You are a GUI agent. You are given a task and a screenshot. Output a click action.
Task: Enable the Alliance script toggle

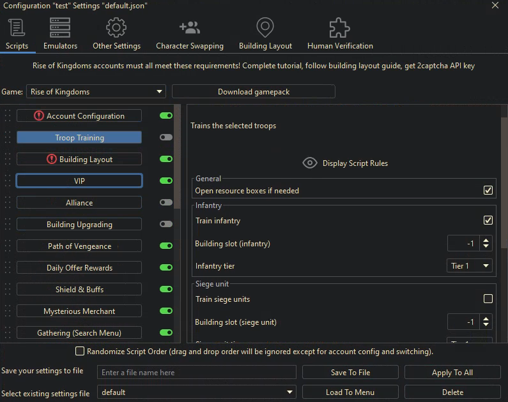[x=166, y=202]
